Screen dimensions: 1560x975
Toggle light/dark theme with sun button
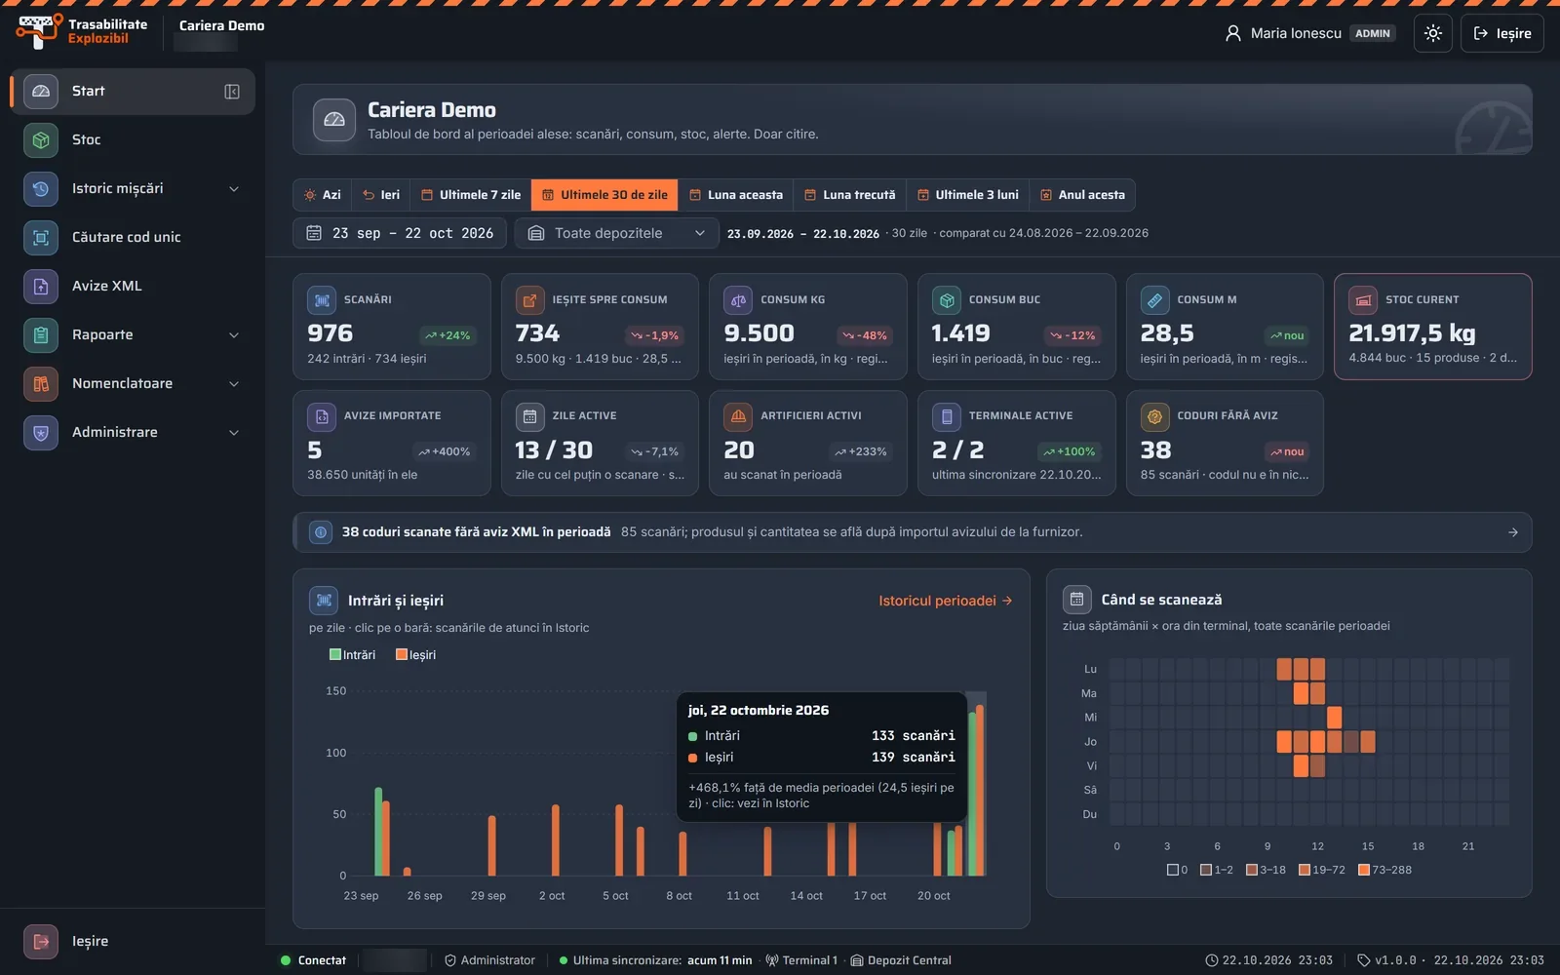coord(1433,33)
